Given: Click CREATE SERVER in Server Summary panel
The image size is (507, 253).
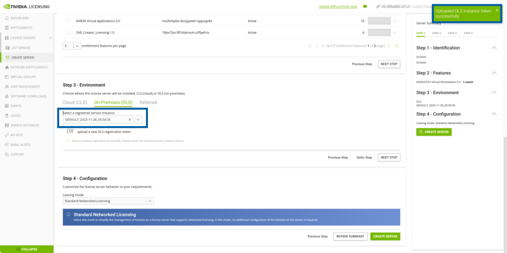Looking at the screenshot, I should (x=434, y=132).
